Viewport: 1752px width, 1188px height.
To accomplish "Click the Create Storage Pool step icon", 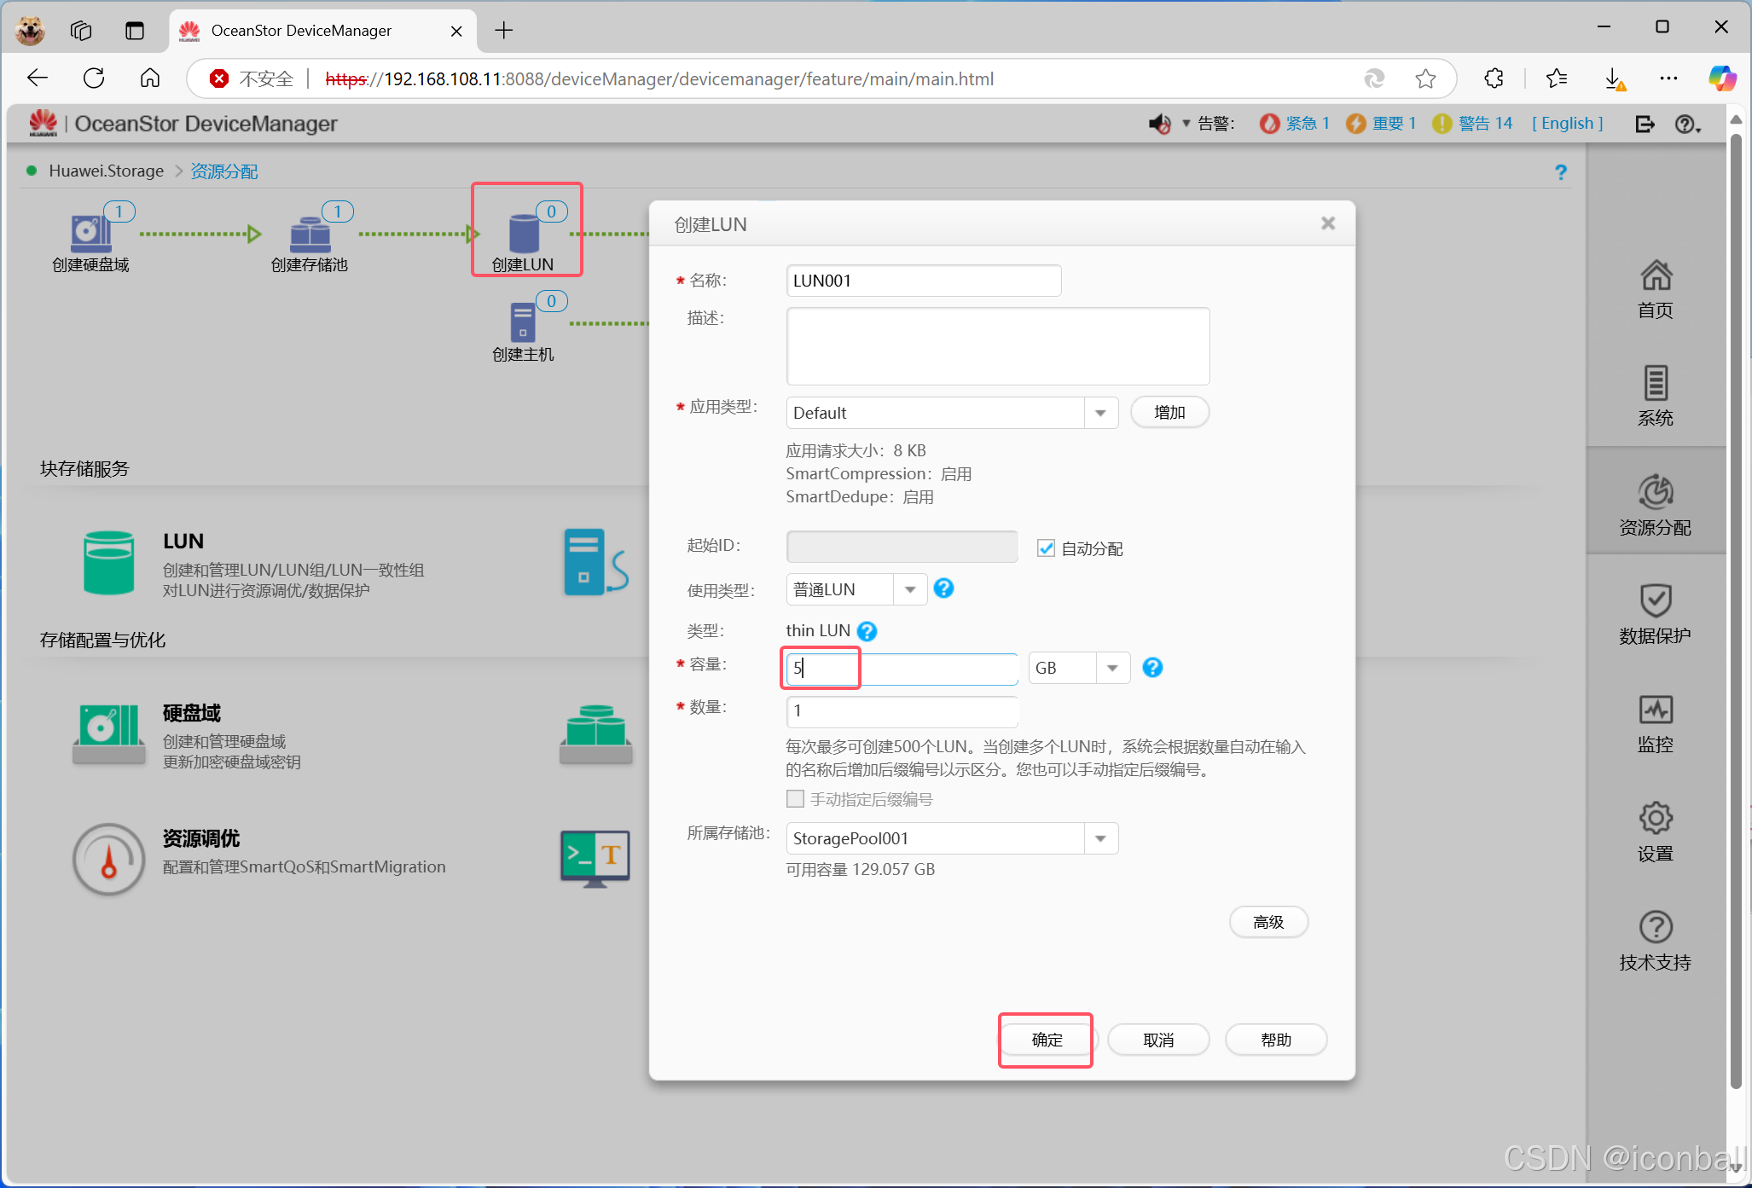I will pyautogui.click(x=310, y=234).
